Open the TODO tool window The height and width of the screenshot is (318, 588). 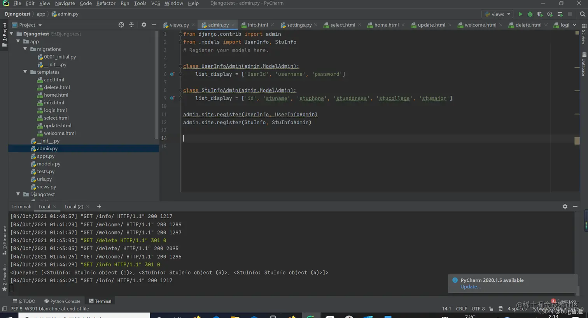[x=24, y=301]
